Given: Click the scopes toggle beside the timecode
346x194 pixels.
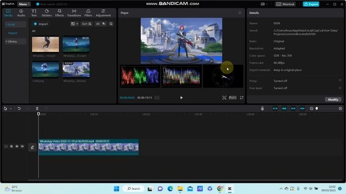Looking at the screenshot, I should click(157, 98).
